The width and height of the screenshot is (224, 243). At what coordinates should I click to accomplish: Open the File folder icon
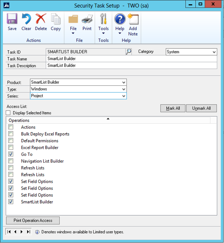point(73,19)
